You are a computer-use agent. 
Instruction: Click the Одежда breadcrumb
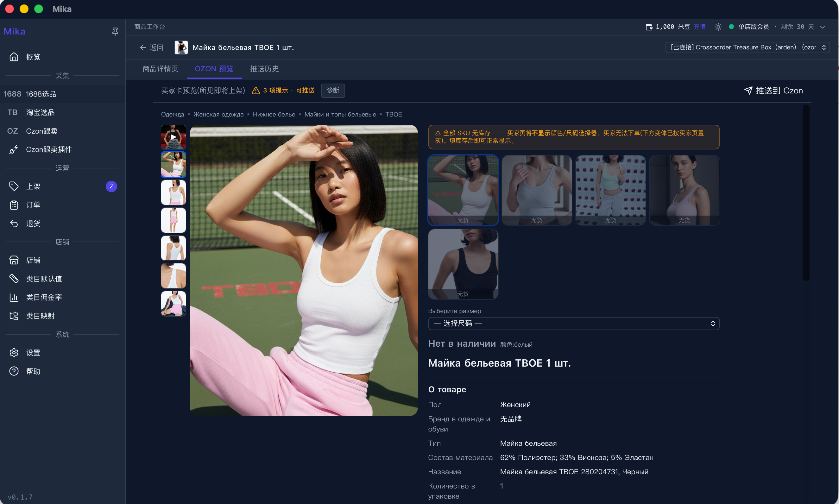pyautogui.click(x=173, y=115)
